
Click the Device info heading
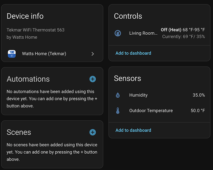(25, 16)
